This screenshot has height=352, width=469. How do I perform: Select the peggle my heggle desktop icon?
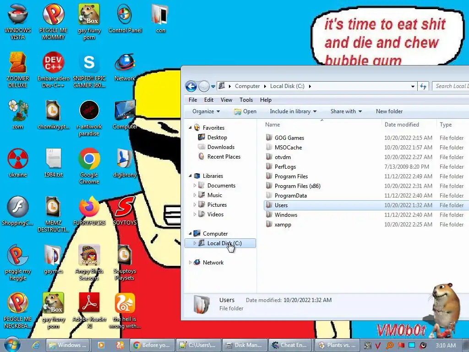pyautogui.click(x=18, y=262)
